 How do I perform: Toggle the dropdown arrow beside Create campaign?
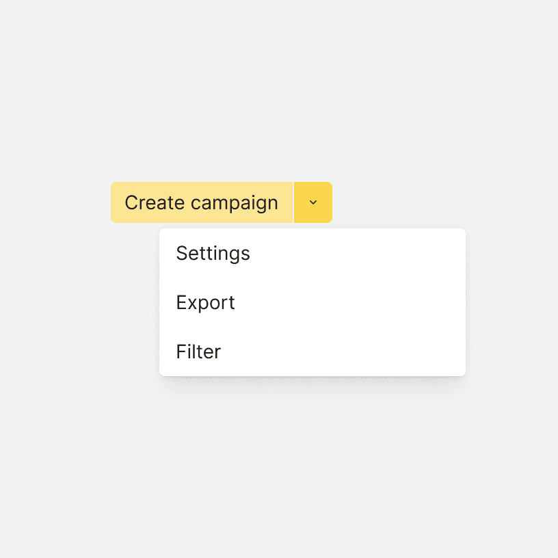click(313, 202)
